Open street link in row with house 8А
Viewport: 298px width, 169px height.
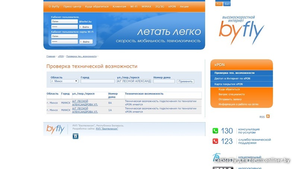85,103
